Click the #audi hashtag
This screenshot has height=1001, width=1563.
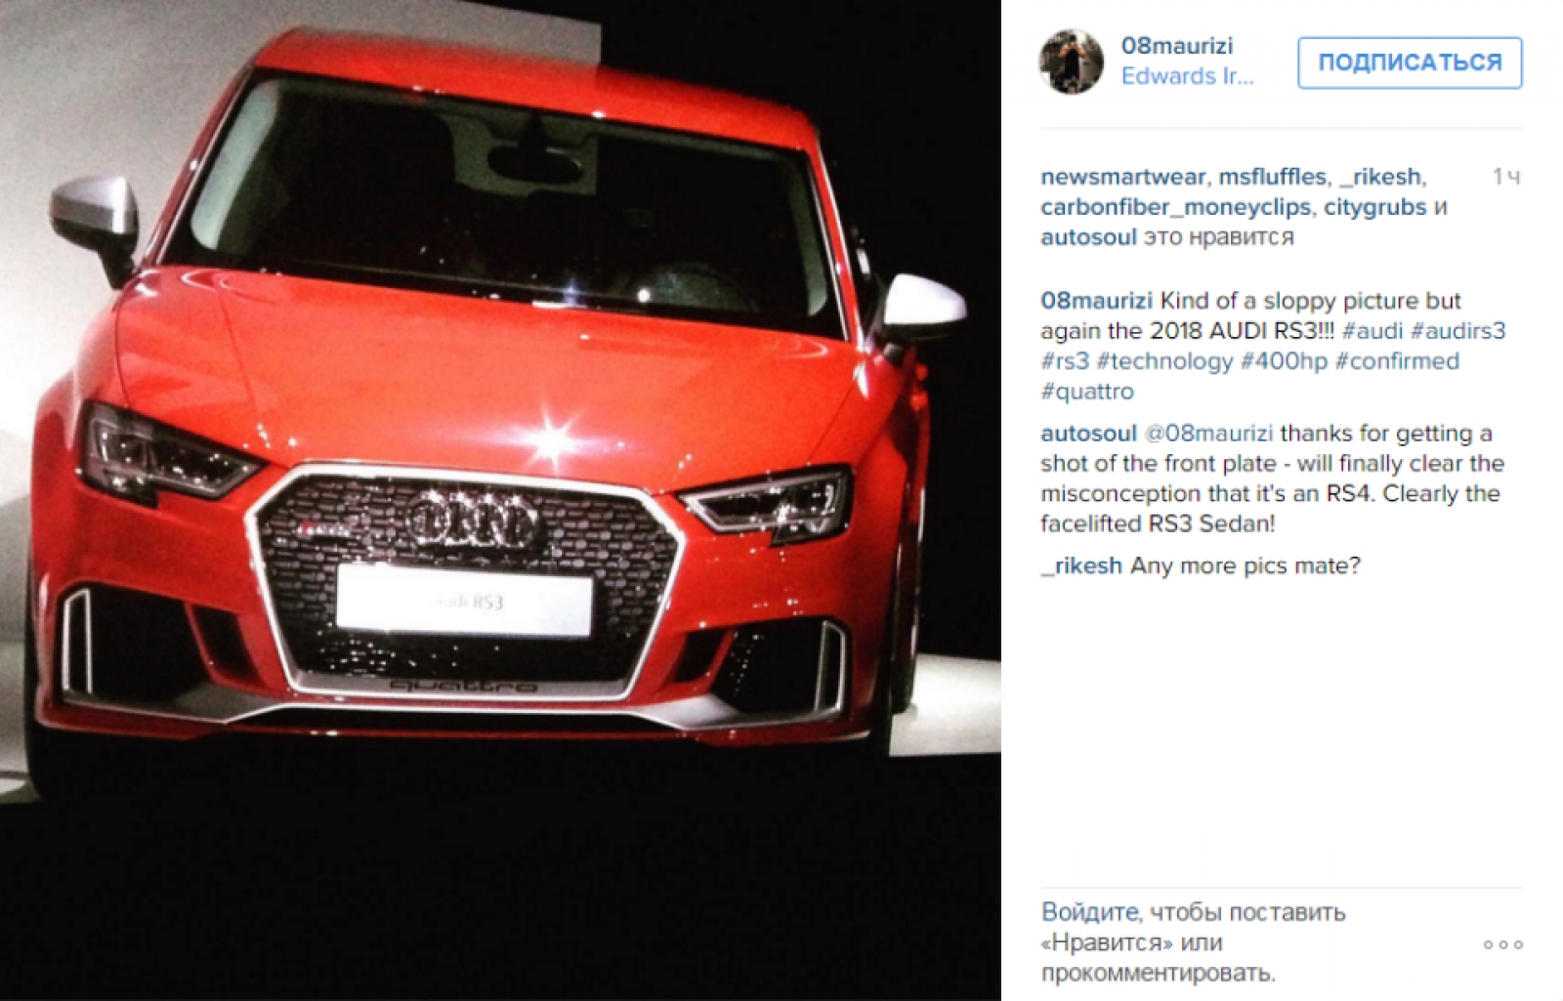click(1373, 331)
